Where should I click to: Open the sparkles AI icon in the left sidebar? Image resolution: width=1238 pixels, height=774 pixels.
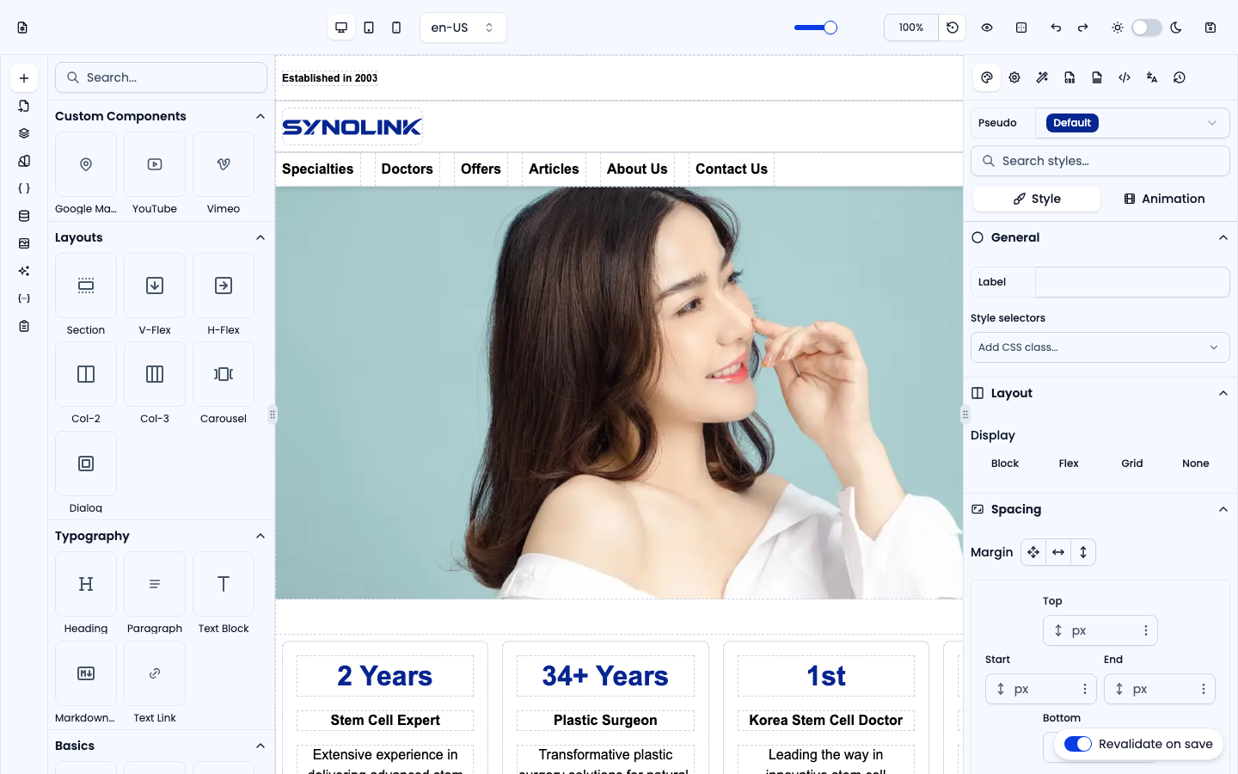point(24,271)
